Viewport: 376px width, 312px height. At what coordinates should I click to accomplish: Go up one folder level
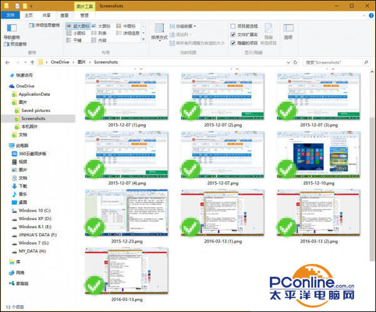coord(32,63)
